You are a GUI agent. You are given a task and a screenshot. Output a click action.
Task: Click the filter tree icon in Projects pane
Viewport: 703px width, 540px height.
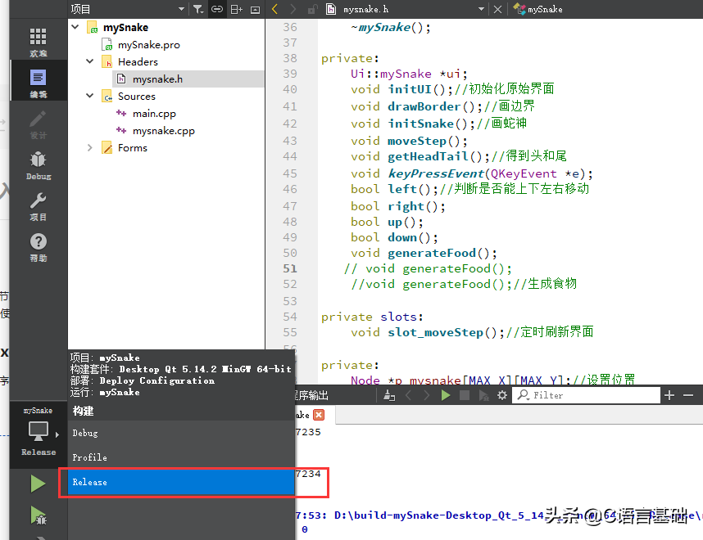197,9
